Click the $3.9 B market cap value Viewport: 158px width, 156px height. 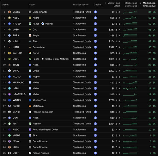pos(116,136)
